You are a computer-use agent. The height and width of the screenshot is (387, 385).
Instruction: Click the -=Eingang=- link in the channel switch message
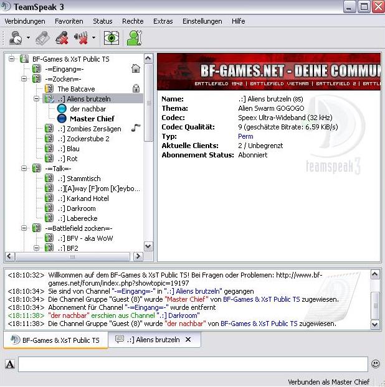[x=133, y=291]
